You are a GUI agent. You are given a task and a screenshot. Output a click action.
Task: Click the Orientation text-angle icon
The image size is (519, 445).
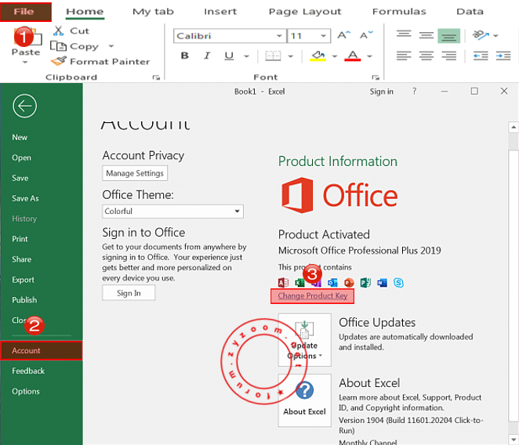481,34
